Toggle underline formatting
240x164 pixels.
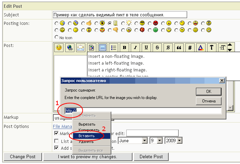coord(146,48)
